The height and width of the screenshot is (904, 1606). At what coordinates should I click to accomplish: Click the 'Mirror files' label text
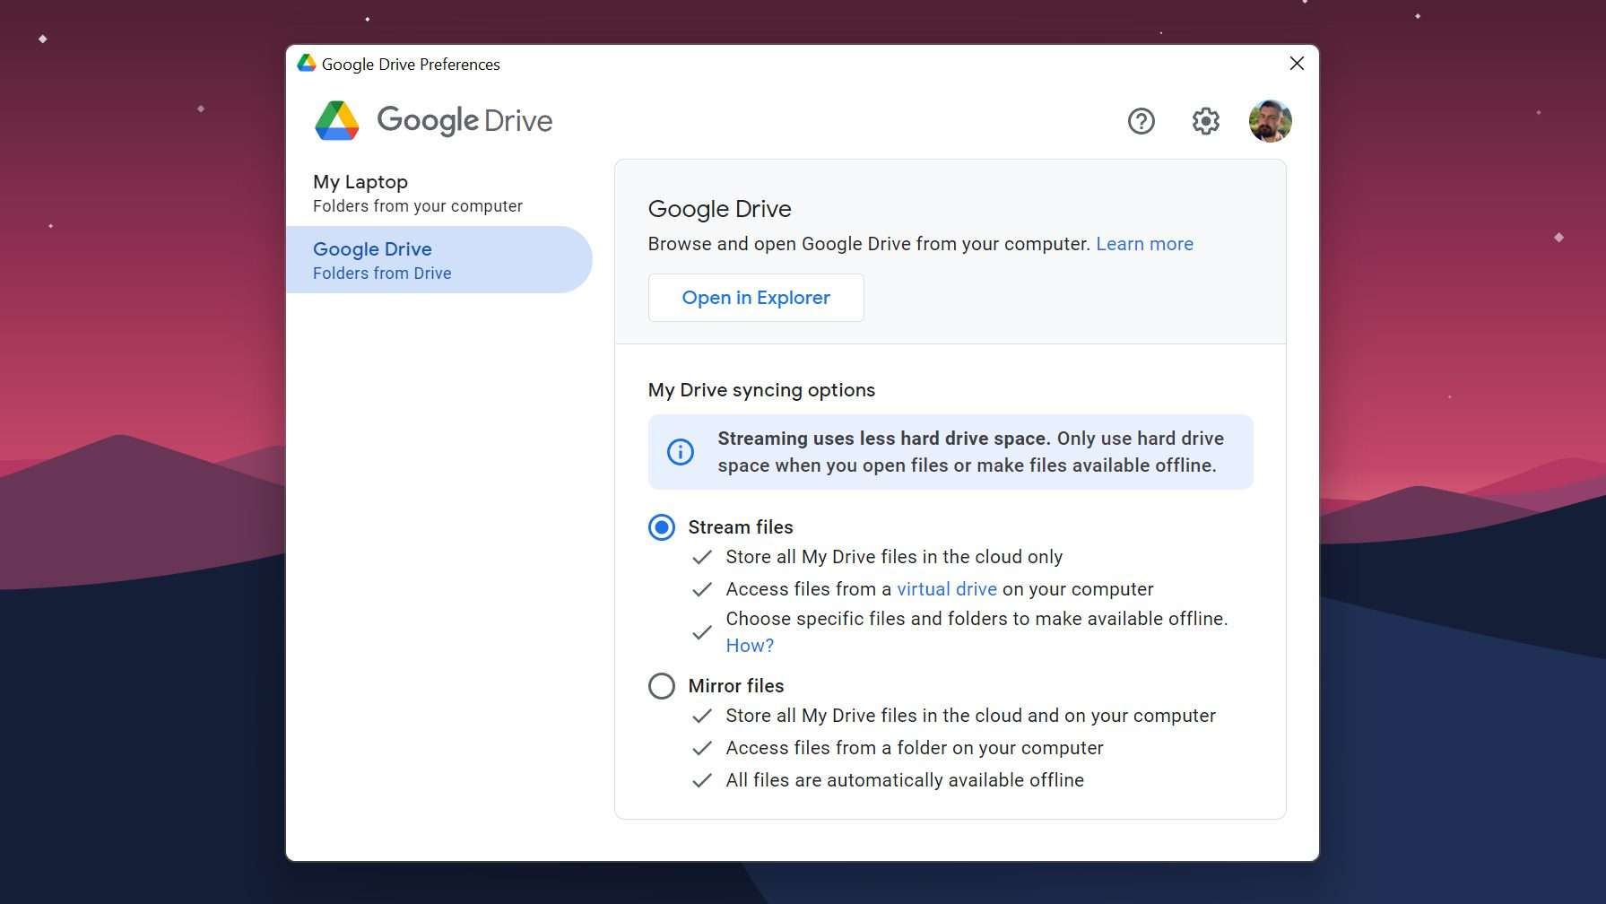736,686
